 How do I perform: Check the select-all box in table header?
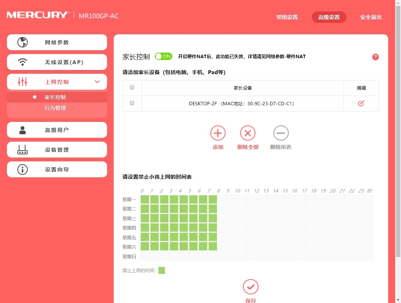[x=132, y=87]
